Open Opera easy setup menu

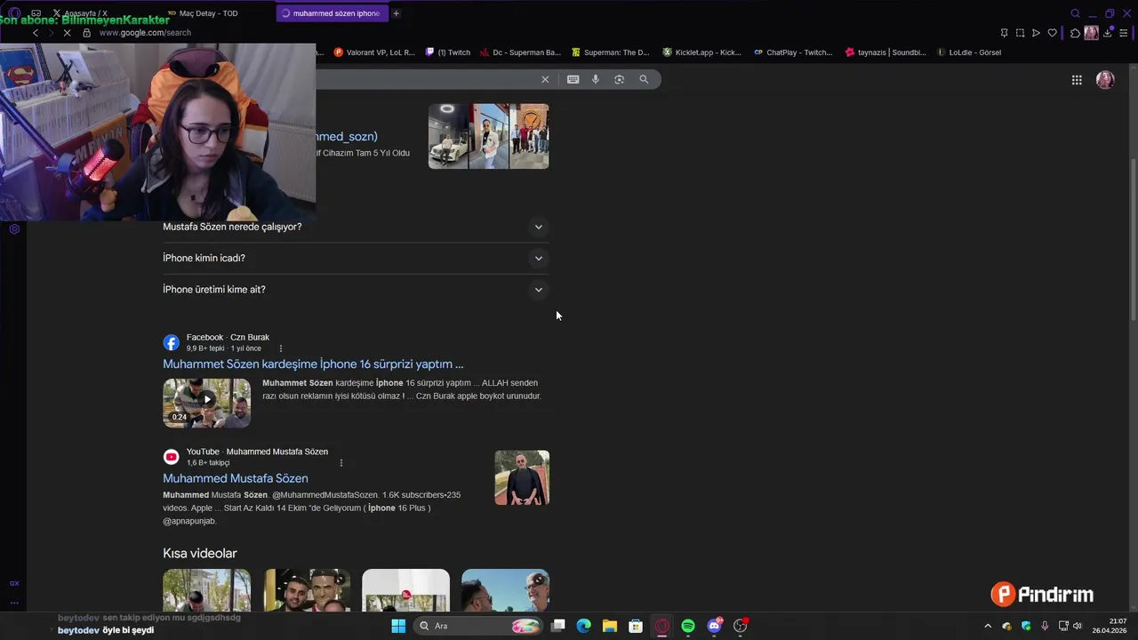click(x=1124, y=33)
